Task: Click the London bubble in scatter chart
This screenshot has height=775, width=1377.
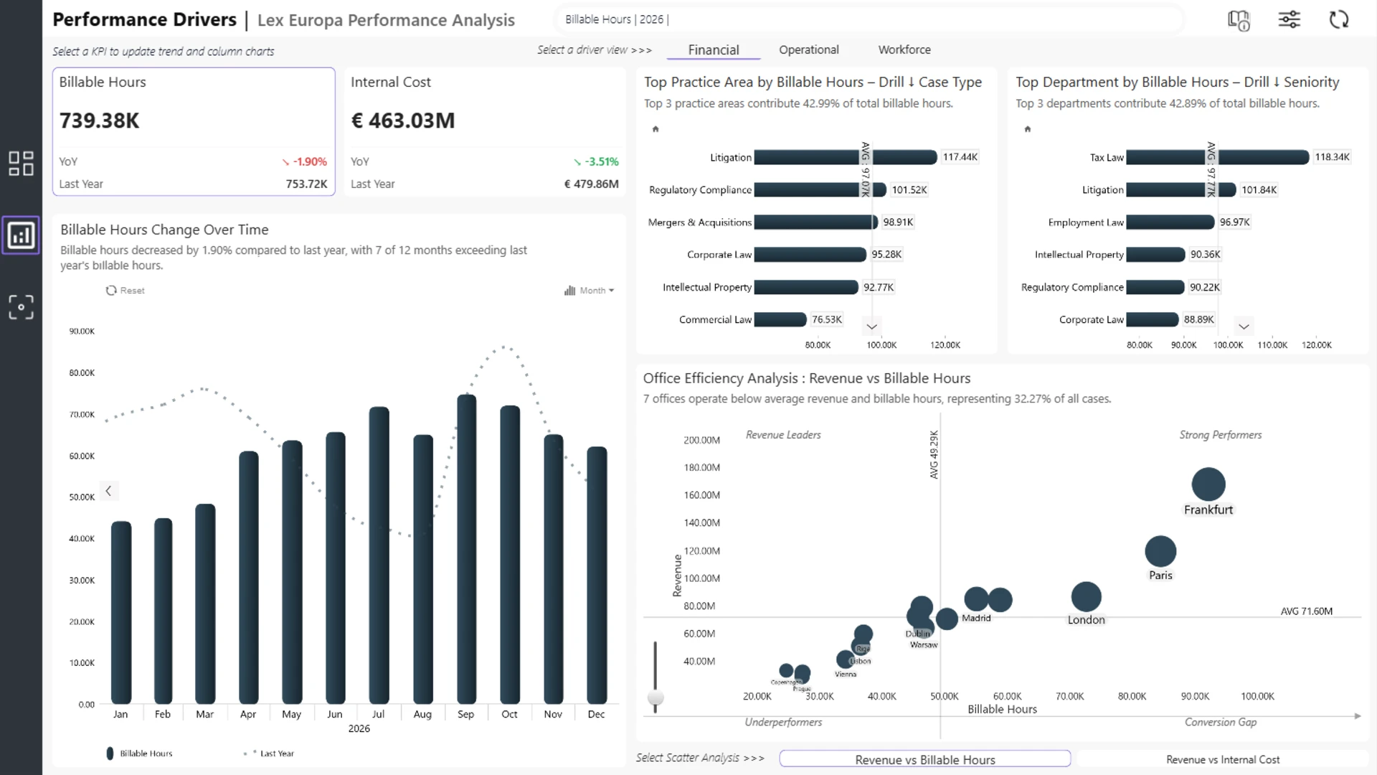Action: [x=1086, y=596]
